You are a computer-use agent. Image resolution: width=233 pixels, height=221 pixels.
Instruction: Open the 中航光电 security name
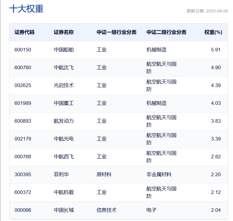(x=64, y=139)
